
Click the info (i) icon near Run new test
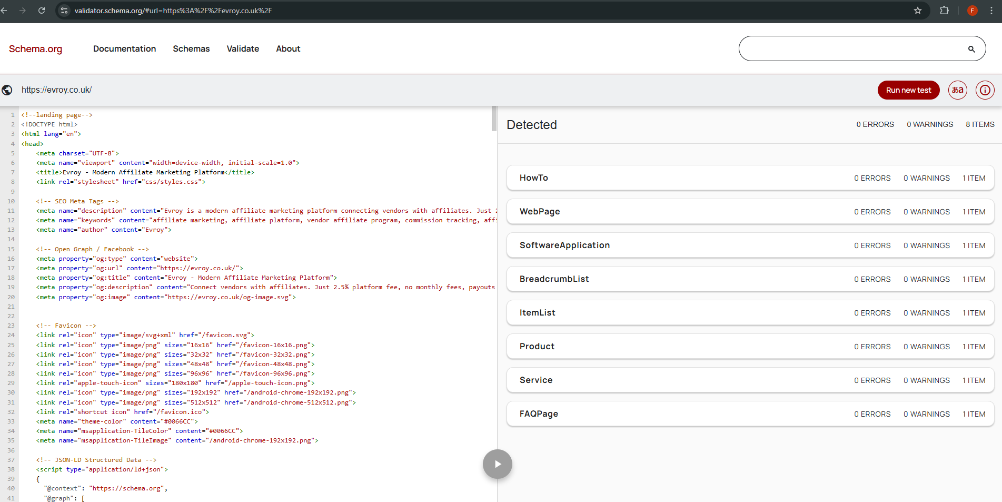[985, 90]
